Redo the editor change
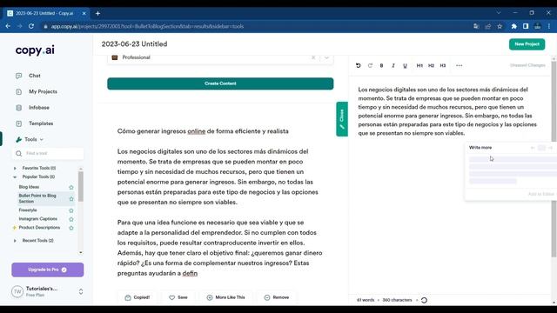 [x=370, y=66]
